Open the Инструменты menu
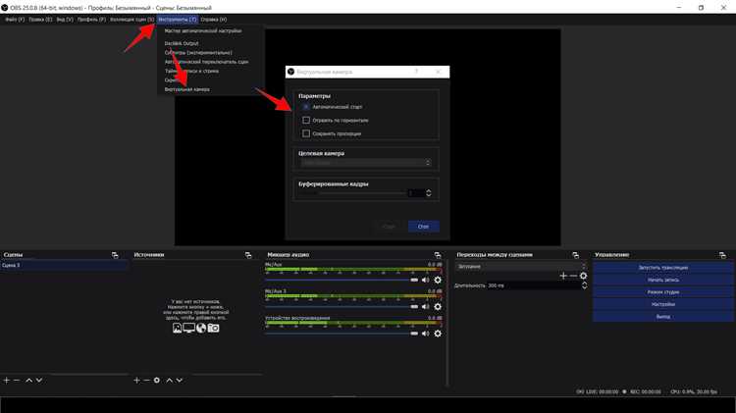736x413 pixels. pos(178,20)
